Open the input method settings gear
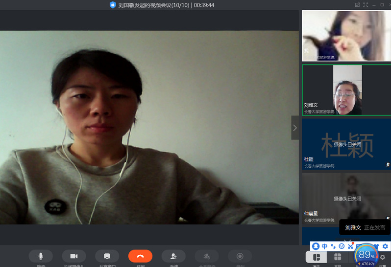The image size is (391, 267). pos(385,246)
